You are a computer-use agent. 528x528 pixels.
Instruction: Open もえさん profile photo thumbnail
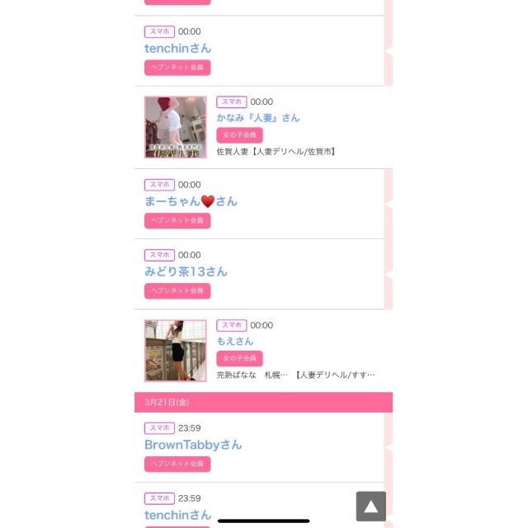tap(176, 351)
